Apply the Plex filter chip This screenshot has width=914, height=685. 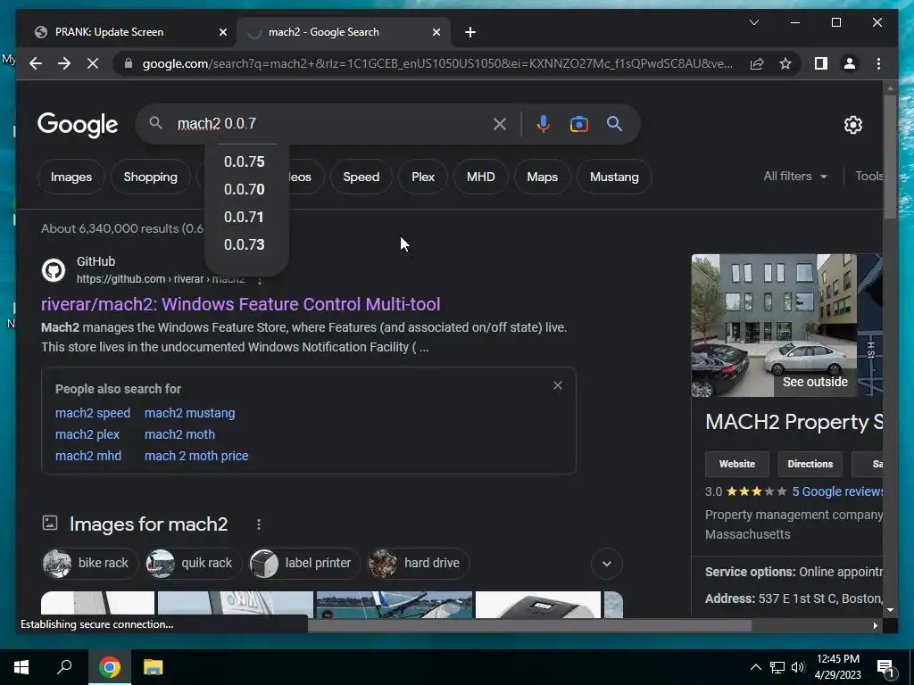422,177
